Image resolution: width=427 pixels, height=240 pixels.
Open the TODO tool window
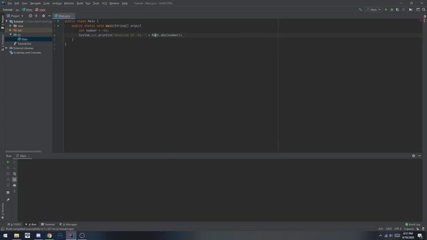point(14,225)
